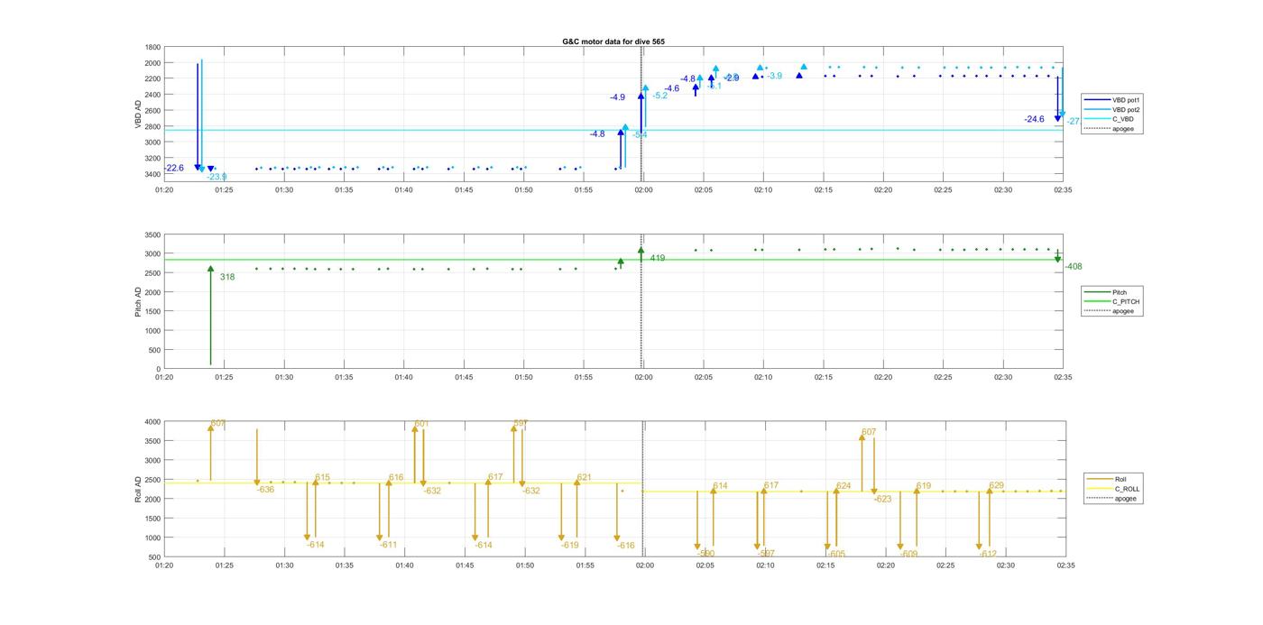Image resolution: width=1263 pixels, height=625 pixels.
Task: Click the "2800" tick on the VBD axis
Action: (x=152, y=126)
